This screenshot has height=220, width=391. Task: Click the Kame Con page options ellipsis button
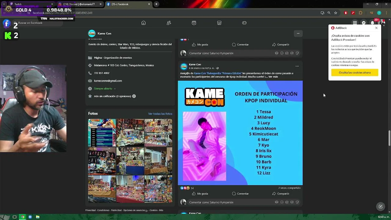pos(298,33)
